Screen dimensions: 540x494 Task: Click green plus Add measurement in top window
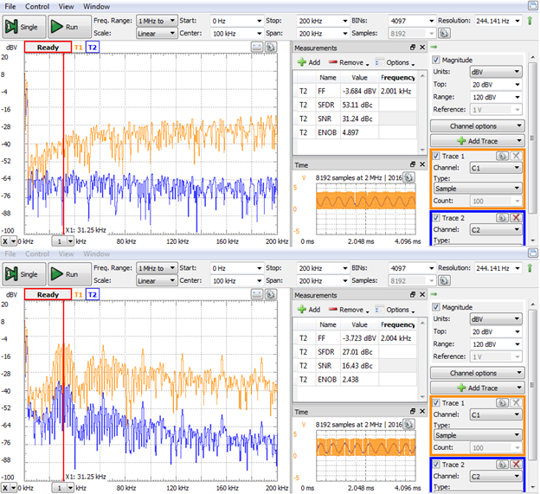[302, 62]
